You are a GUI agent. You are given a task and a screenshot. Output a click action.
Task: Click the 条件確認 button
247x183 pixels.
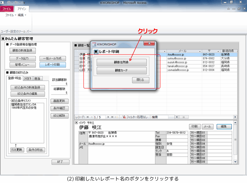pyautogui.click(x=59, y=108)
